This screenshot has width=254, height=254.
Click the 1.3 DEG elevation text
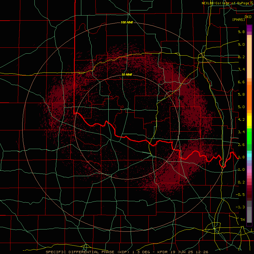coord(141,252)
